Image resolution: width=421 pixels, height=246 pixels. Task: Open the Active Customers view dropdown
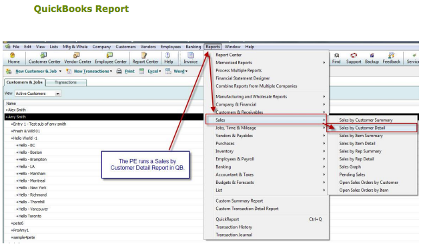coord(57,94)
